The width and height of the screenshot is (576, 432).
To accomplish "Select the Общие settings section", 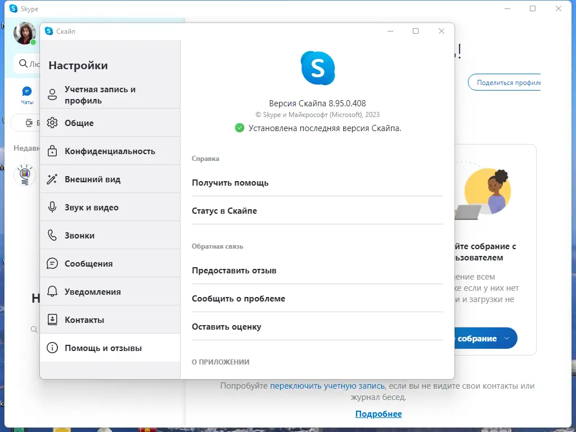I will pos(110,123).
